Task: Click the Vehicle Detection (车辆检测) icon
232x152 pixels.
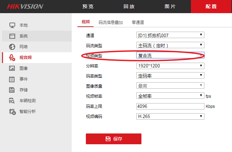Action: click(x=12, y=101)
